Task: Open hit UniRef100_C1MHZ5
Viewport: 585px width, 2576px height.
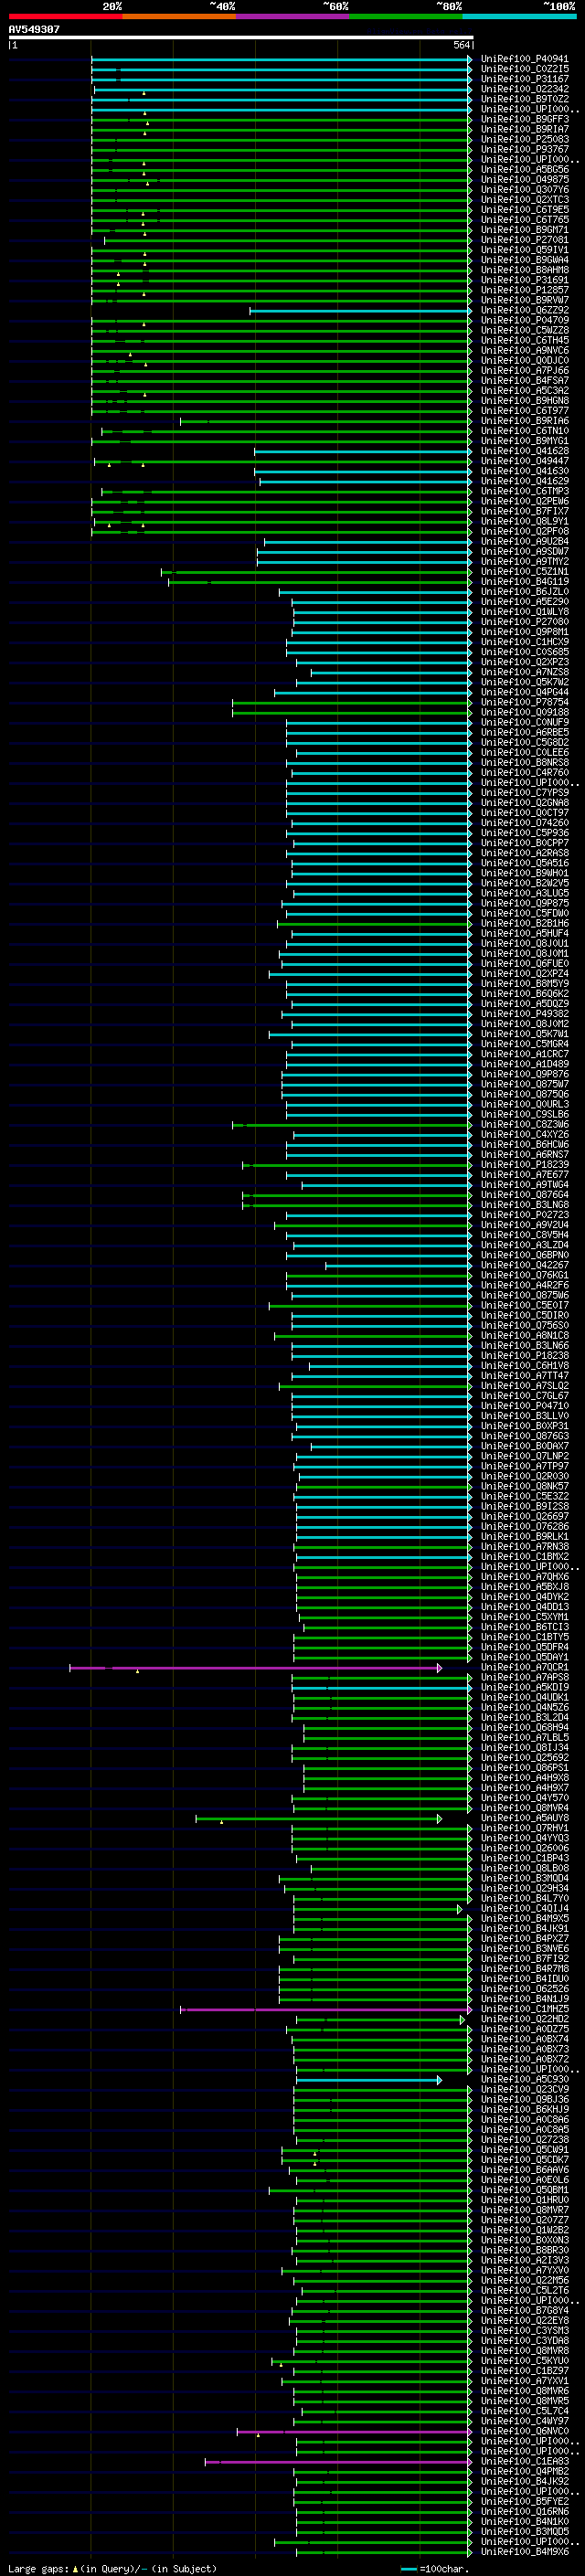Action: coord(524,2009)
